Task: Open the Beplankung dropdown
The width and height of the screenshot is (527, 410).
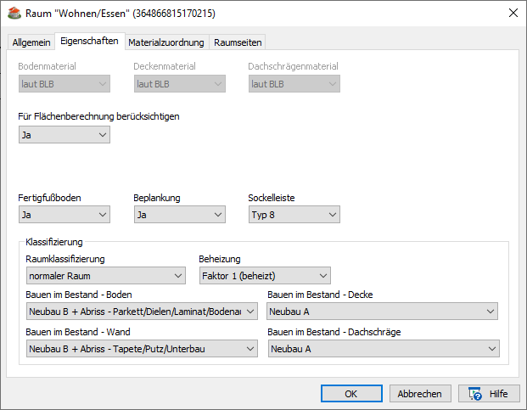Action: point(179,215)
